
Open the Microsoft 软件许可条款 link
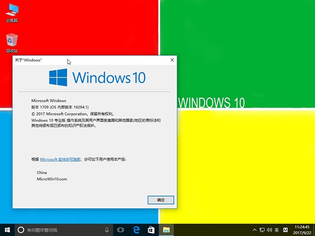point(60,159)
